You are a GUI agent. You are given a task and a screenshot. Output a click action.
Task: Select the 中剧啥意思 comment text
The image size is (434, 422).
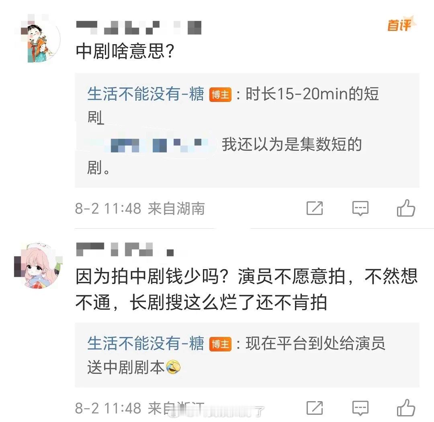tap(125, 51)
